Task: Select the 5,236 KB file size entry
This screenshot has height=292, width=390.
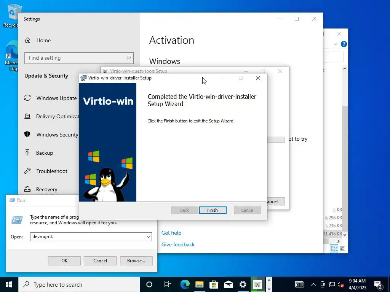Action: click(x=333, y=226)
